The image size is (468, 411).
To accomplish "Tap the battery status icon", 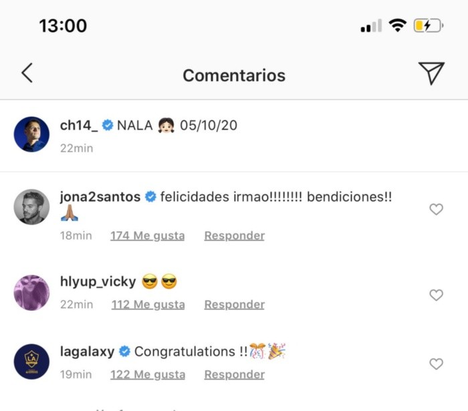I will click(428, 26).
